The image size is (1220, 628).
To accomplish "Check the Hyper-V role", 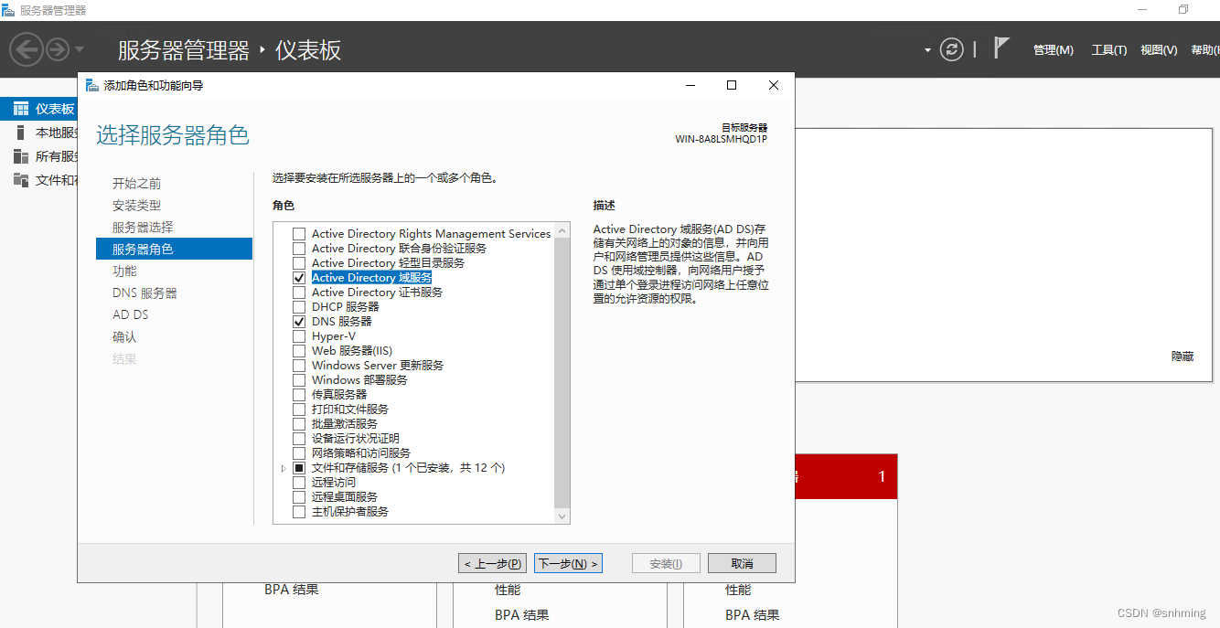I will point(299,336).
